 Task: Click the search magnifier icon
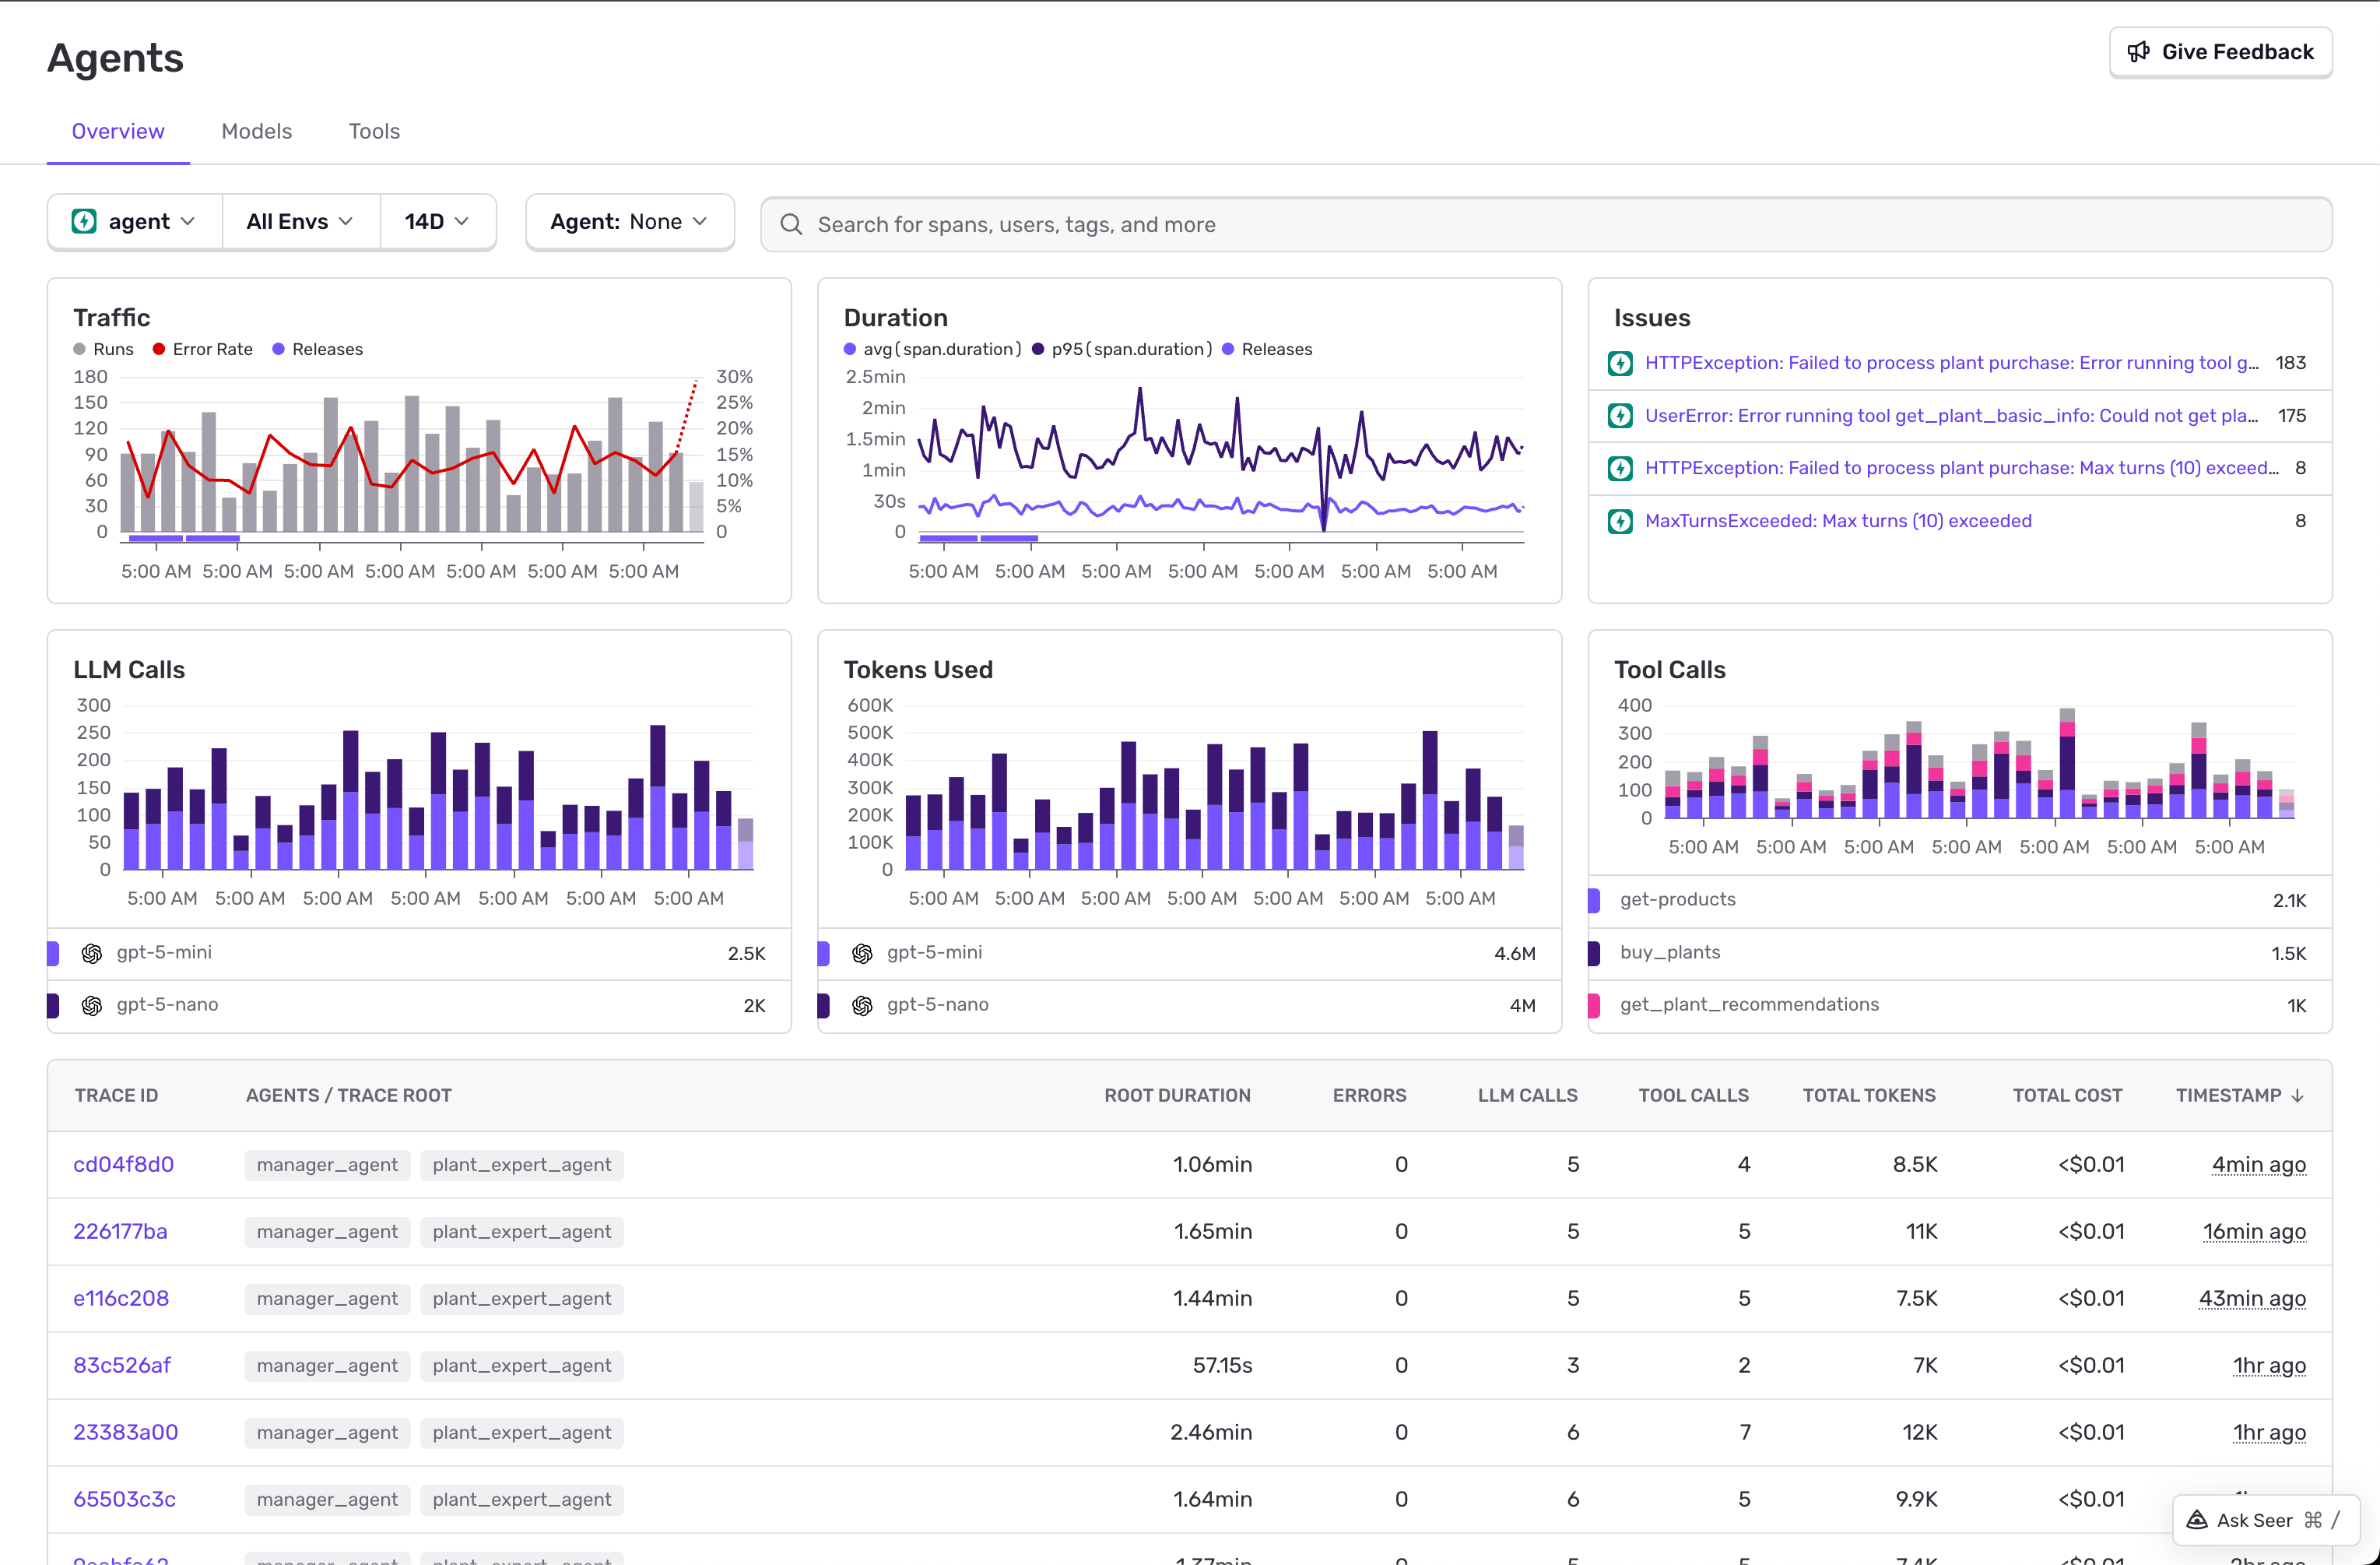click(790, 224)
